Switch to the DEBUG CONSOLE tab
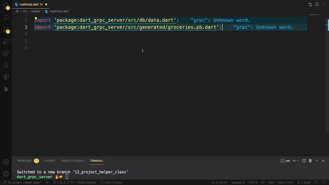Screen dimensions: 329x185 [72, 161]
